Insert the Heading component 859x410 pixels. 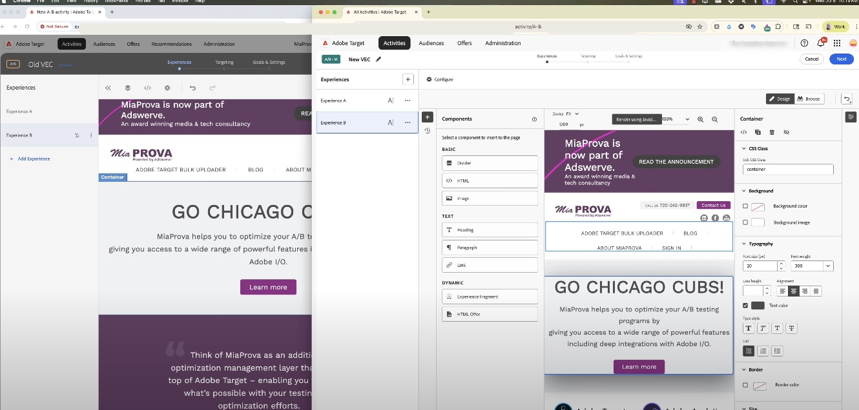pyautogui.click(x=490, y=229)
